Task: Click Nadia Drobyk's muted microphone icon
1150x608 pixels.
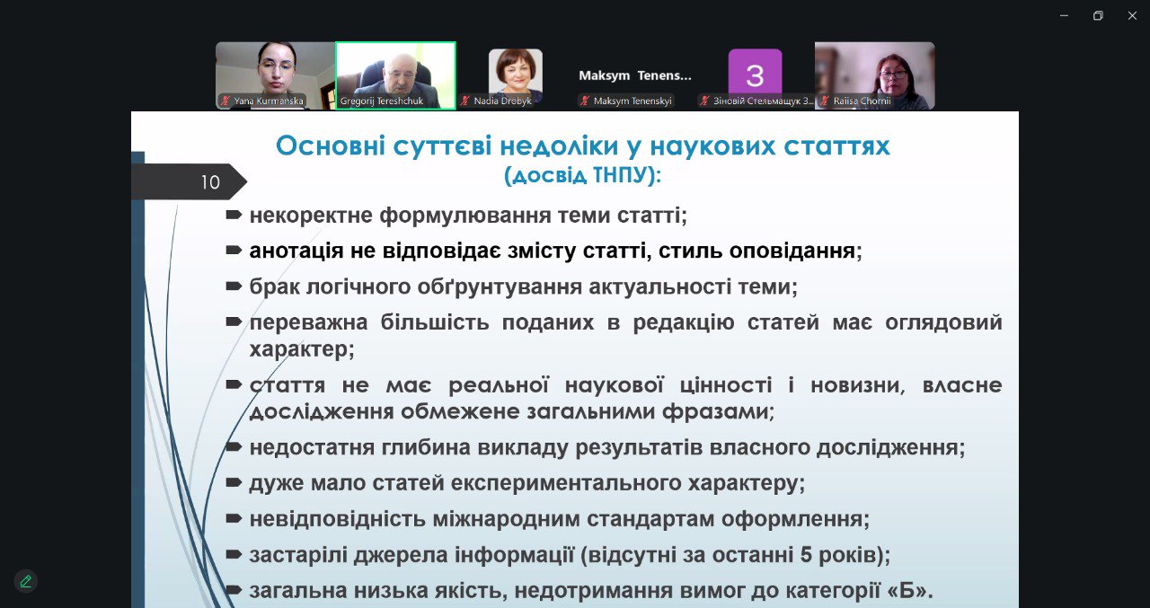Action: 465,101
